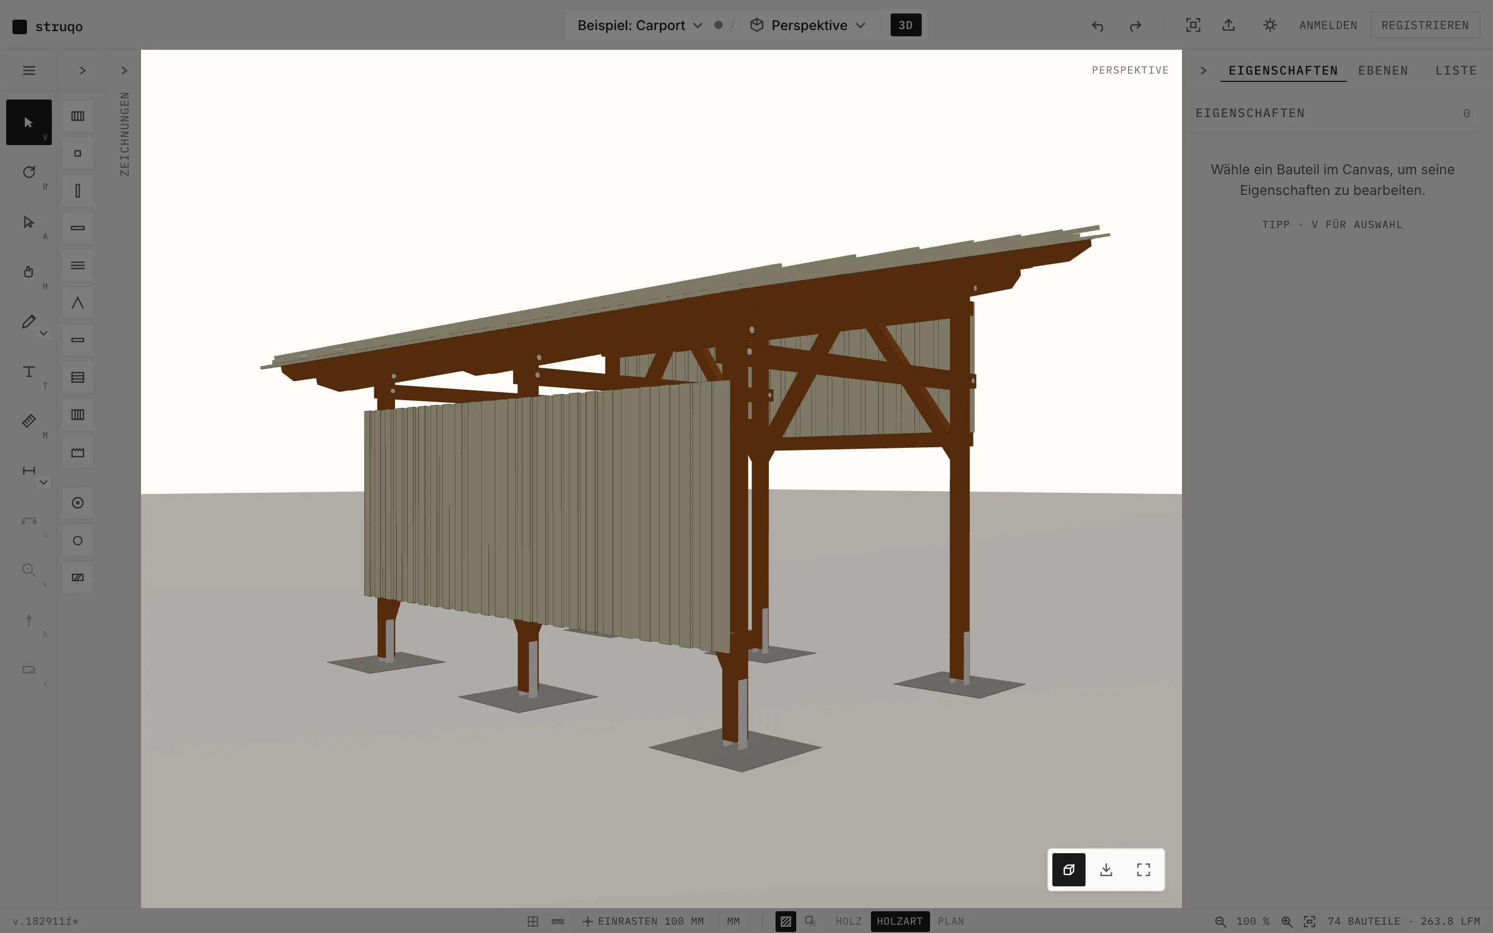Toggle the grid display in status bar
The image size is (1493, 933).
pos(533,921)
